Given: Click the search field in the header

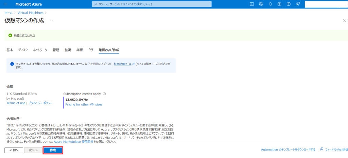Looking at the screenshot, I should (x=152, y=4).
